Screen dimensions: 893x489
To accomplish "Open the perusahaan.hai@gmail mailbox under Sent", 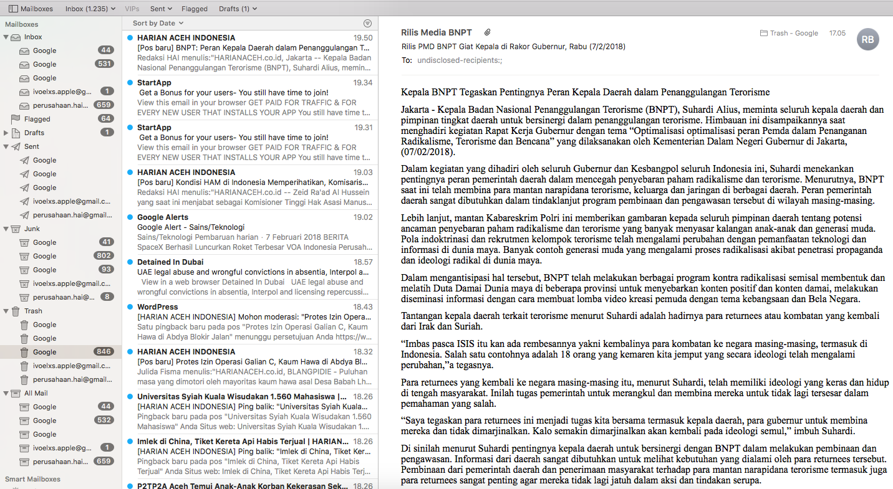I will 61,215.
